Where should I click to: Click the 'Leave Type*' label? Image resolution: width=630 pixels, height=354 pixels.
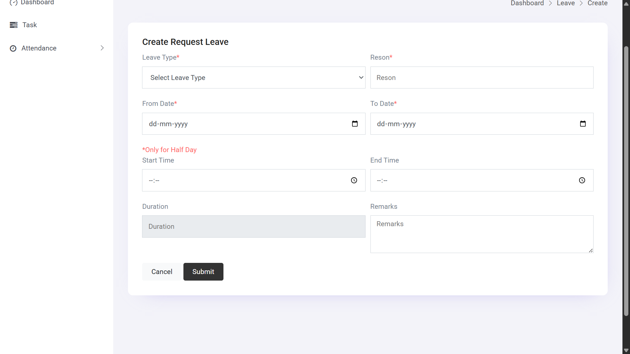tap(161, 57)
